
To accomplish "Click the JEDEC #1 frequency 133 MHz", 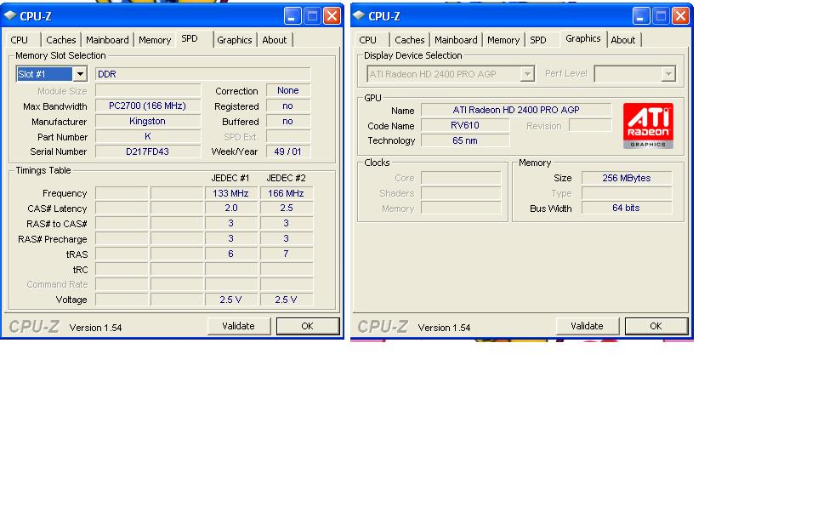I will (230, 193).
